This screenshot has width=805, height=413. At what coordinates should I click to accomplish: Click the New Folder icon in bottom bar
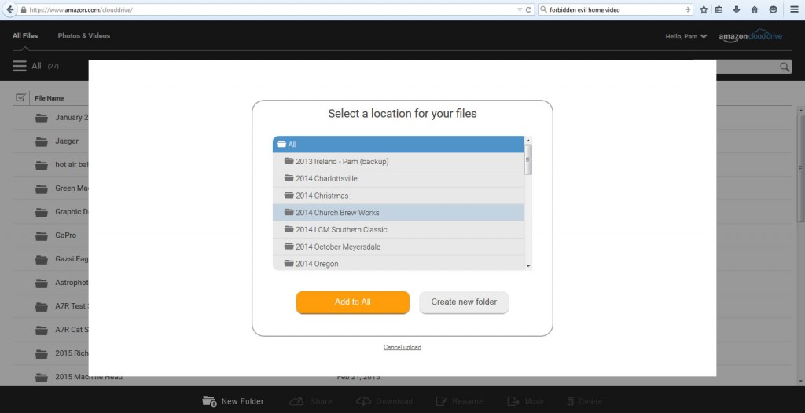(x=209, y=401)
